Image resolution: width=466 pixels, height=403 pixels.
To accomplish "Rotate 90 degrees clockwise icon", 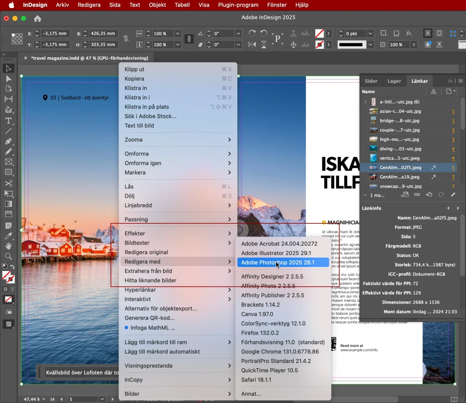I will (x=252, y=33).
